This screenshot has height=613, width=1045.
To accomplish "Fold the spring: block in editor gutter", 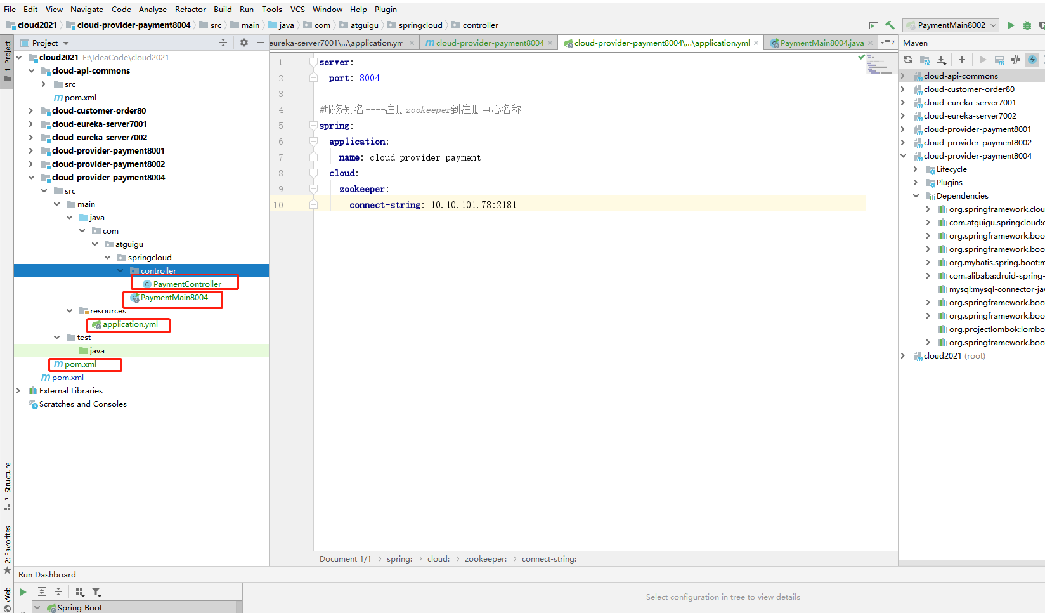I will pos(313,126).
